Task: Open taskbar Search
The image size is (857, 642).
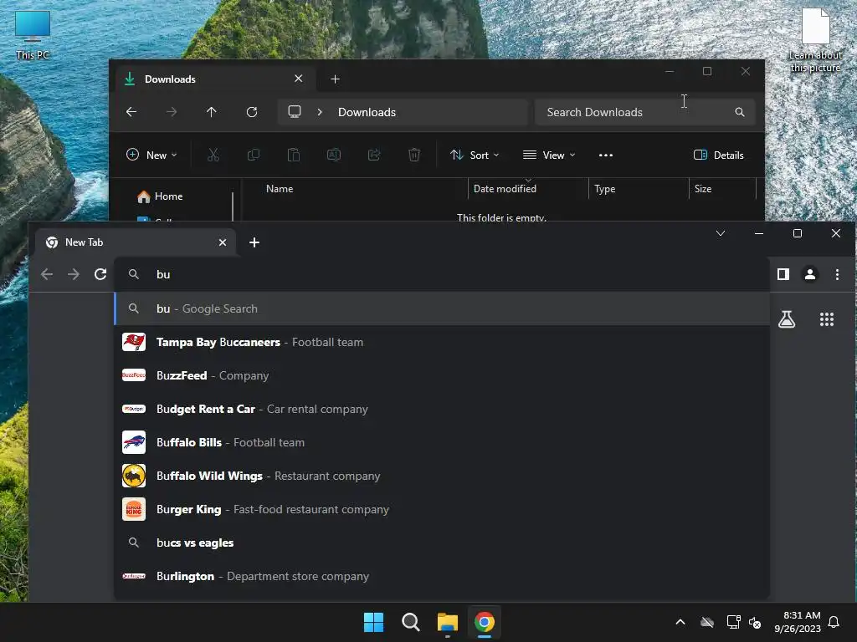Action: pos(410,622)
